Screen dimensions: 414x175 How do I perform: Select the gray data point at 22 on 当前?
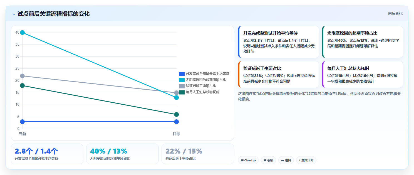[23, 76]
